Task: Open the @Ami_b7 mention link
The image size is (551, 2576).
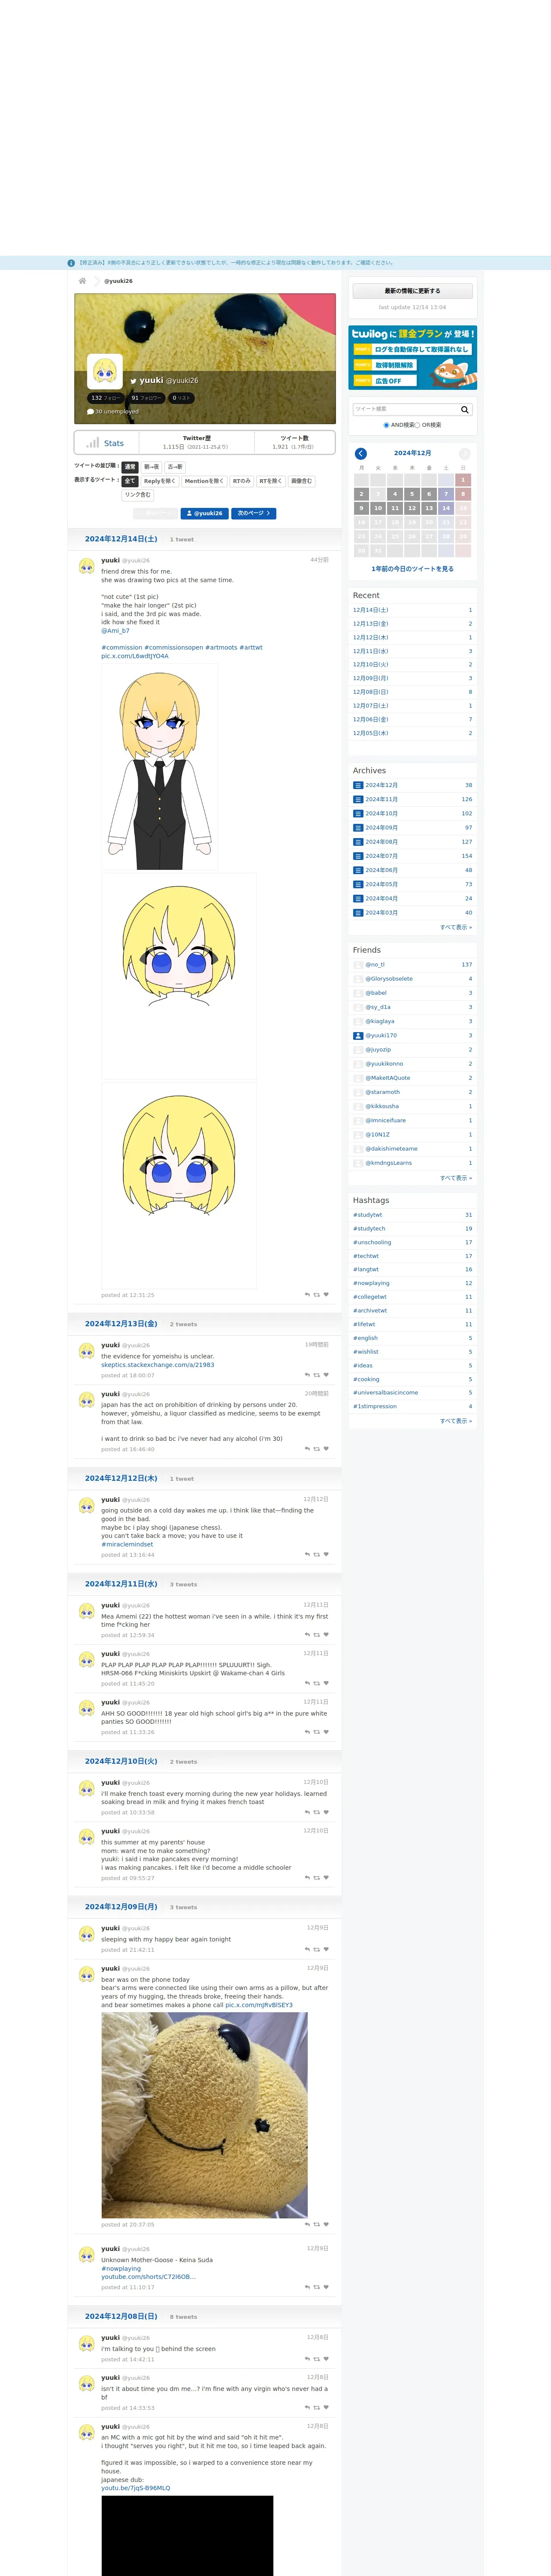Action: pos(115,631)
